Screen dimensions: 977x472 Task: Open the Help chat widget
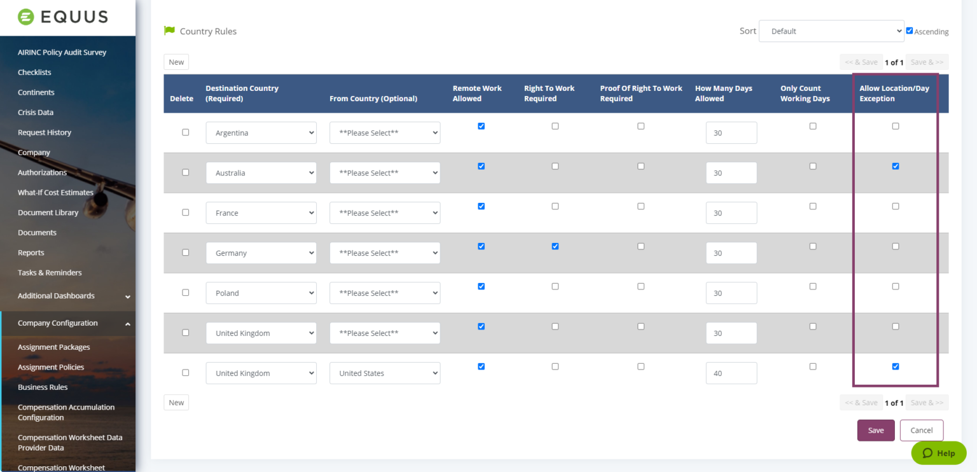pos(939,453)
